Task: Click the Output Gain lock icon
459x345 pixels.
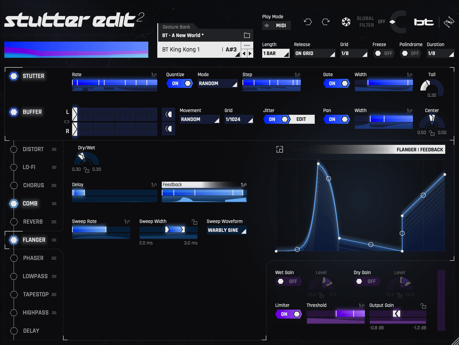Action: (x=423, y=306)
